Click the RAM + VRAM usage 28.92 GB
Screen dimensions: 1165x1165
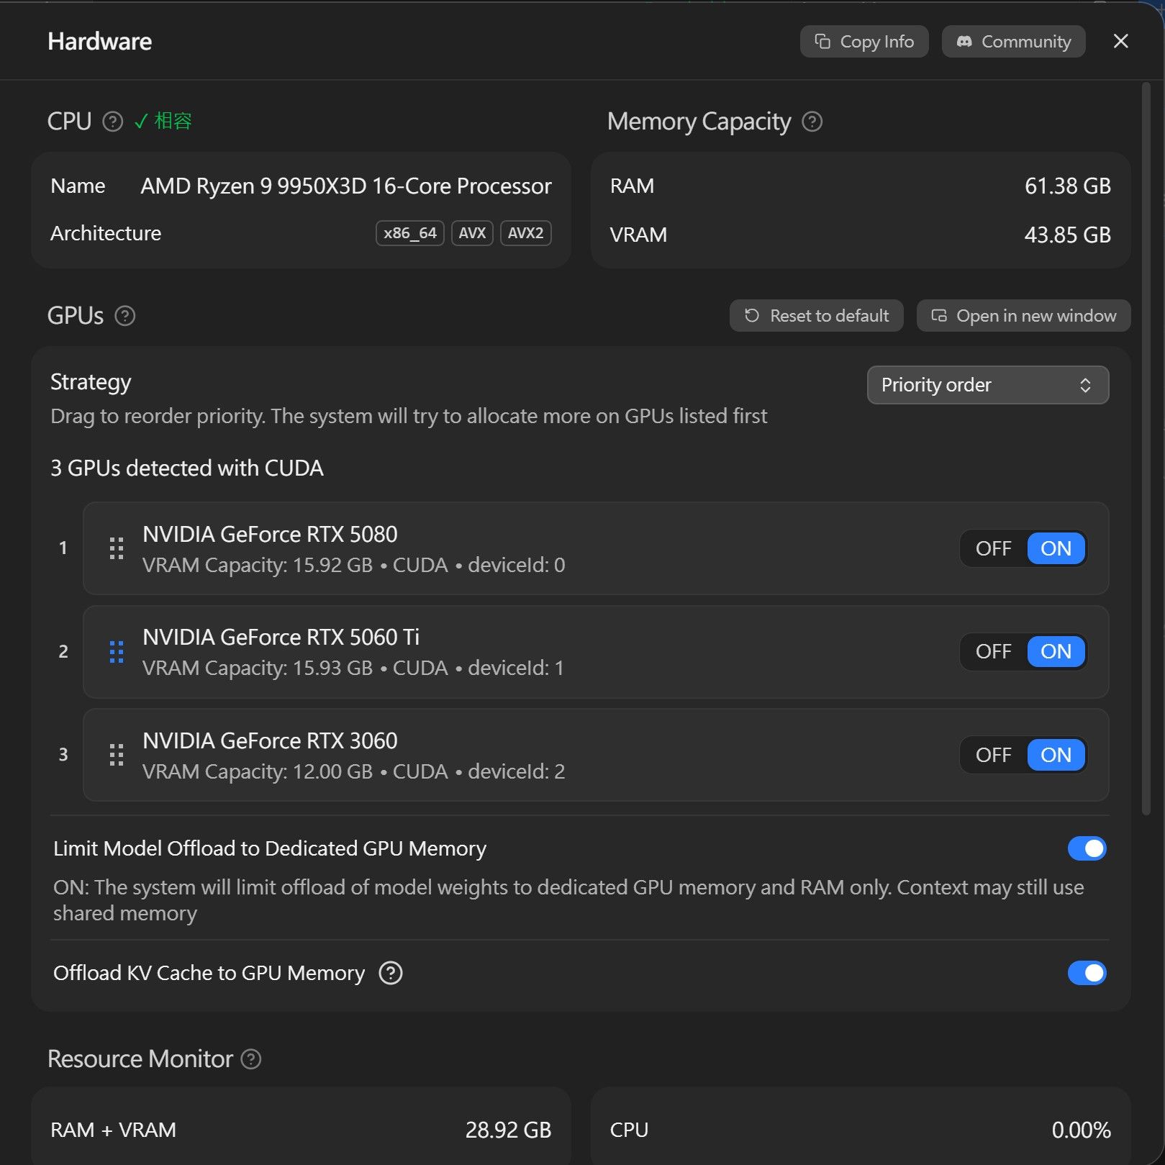tap(508, 1130)
